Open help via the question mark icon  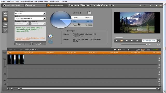point(150,5)
